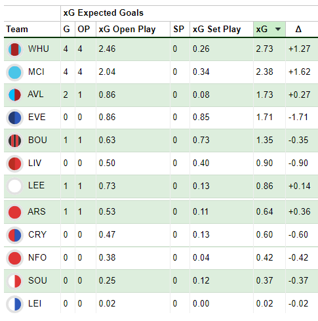Sort by the xG Set Play header

tap(216, 29)
